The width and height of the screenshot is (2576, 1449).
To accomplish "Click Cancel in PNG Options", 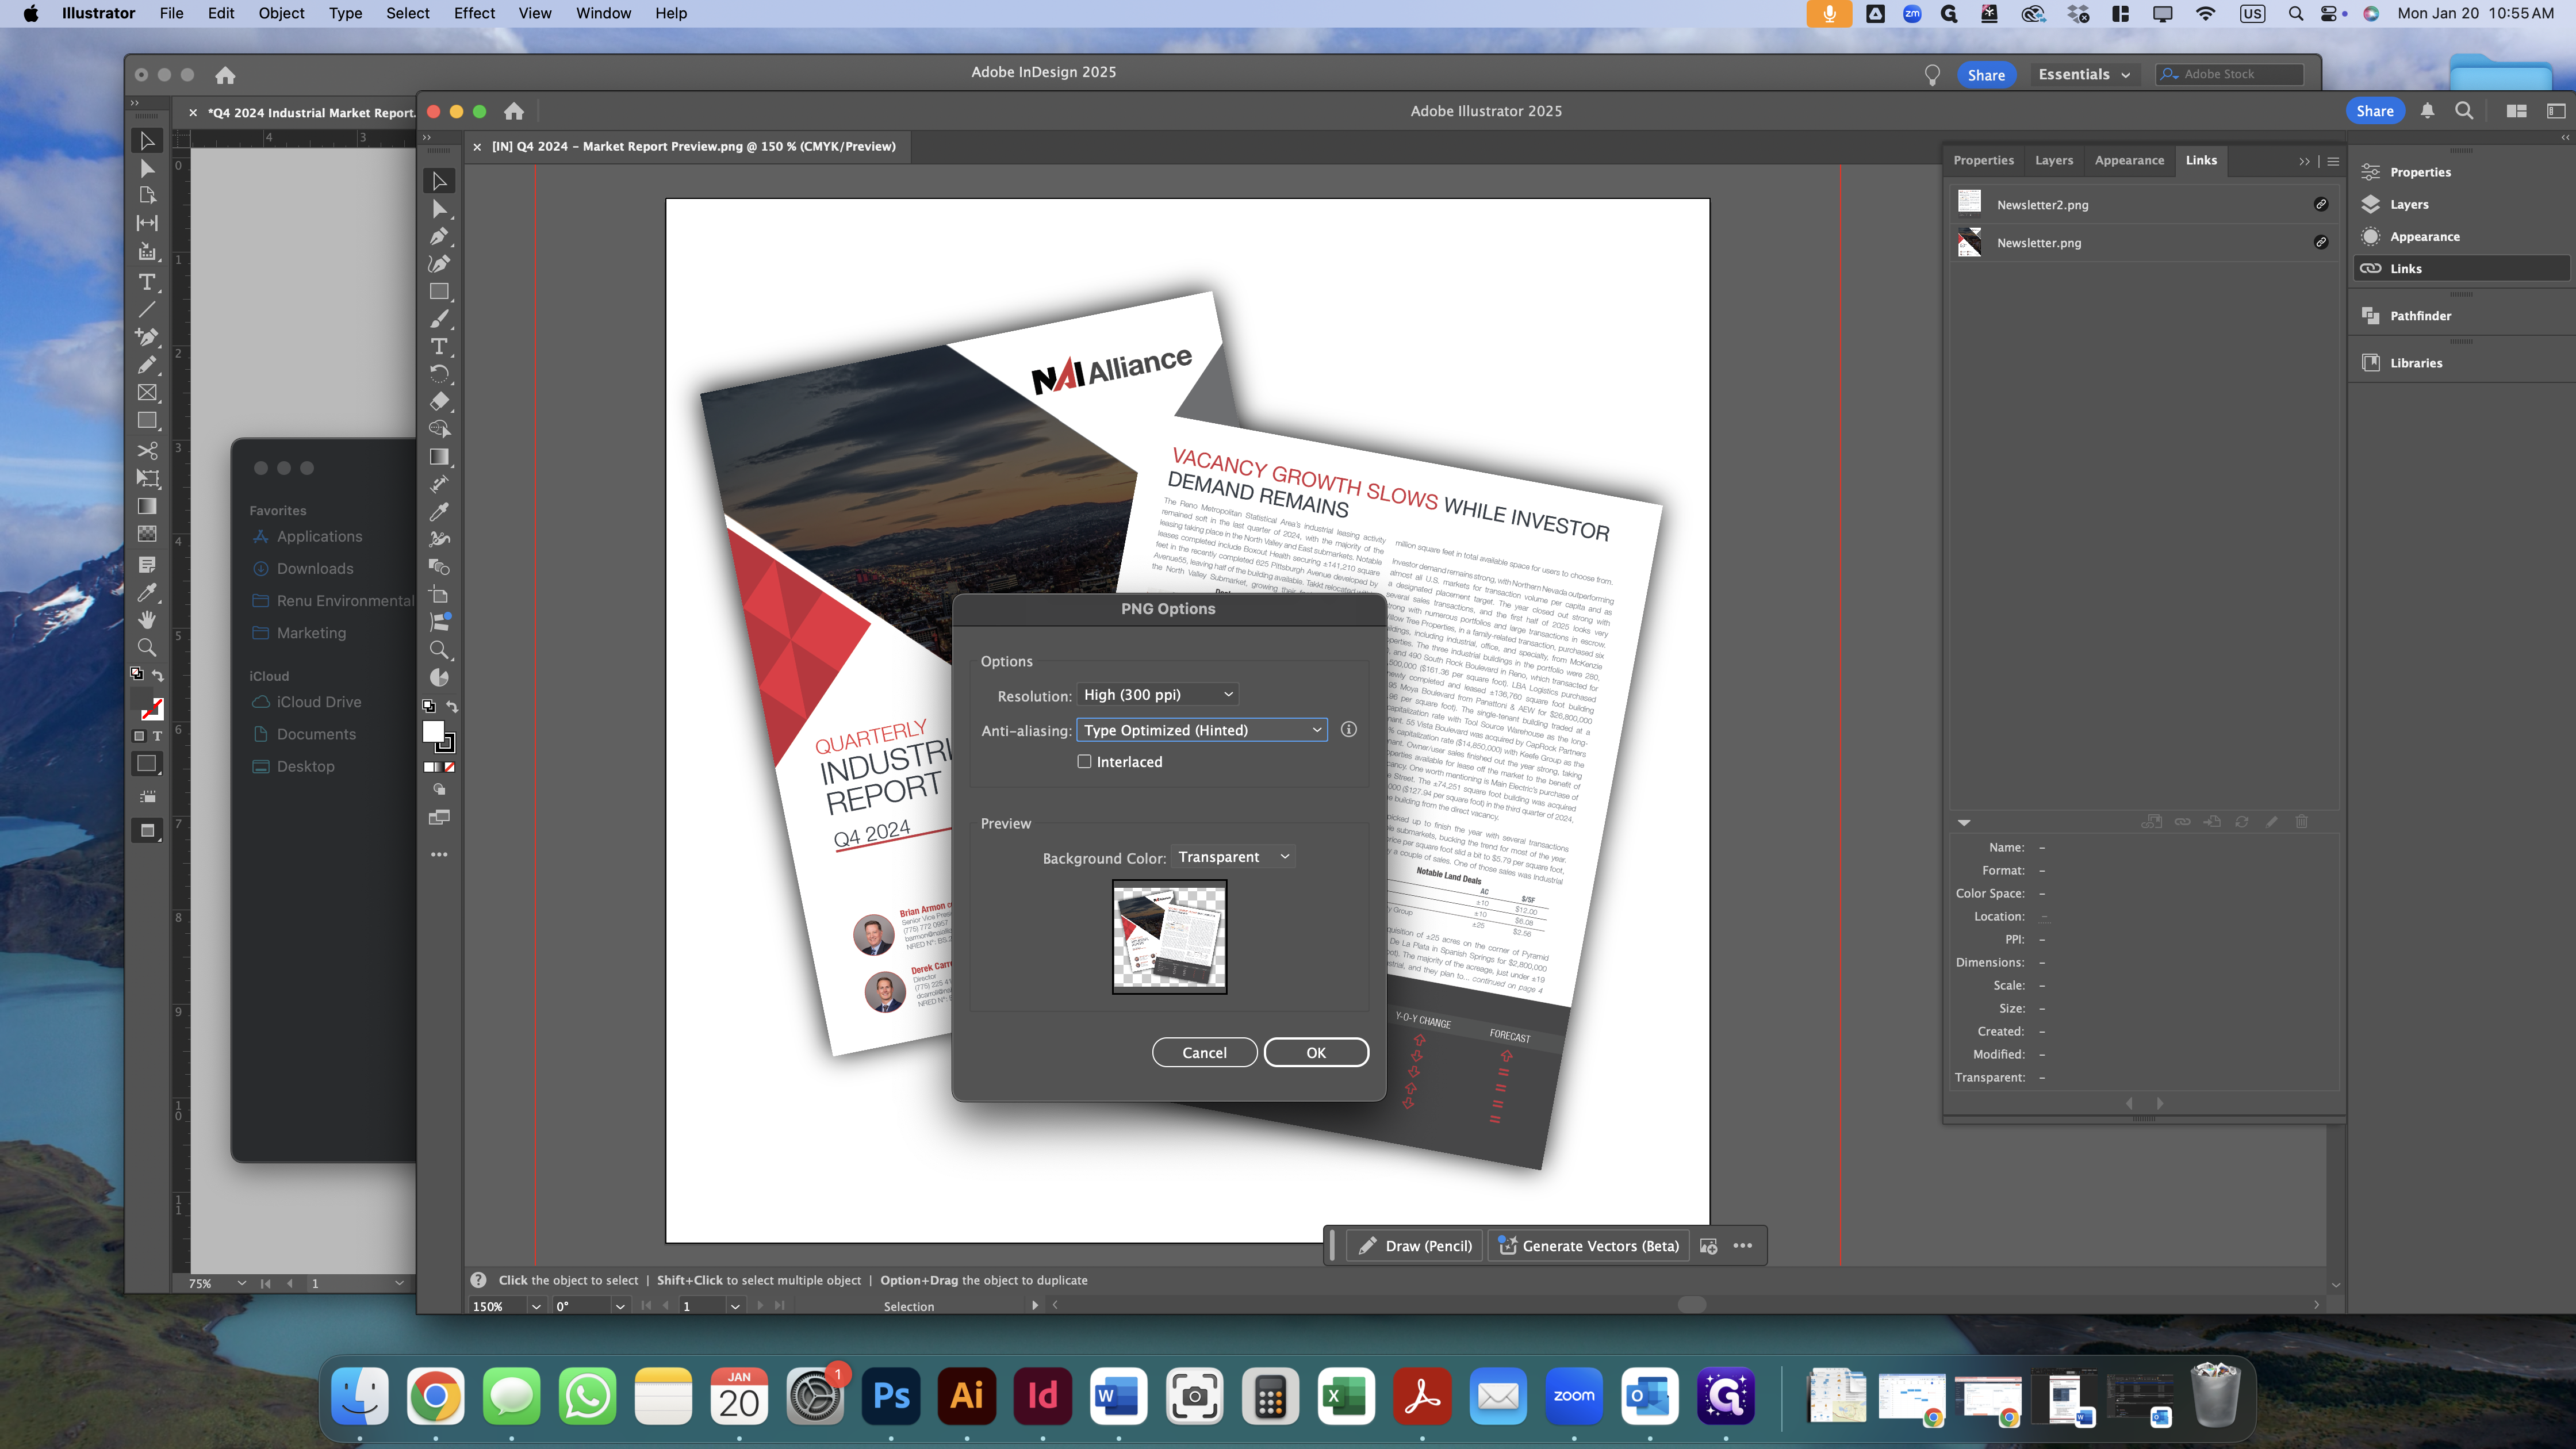I will (x=1204, y=1053).
